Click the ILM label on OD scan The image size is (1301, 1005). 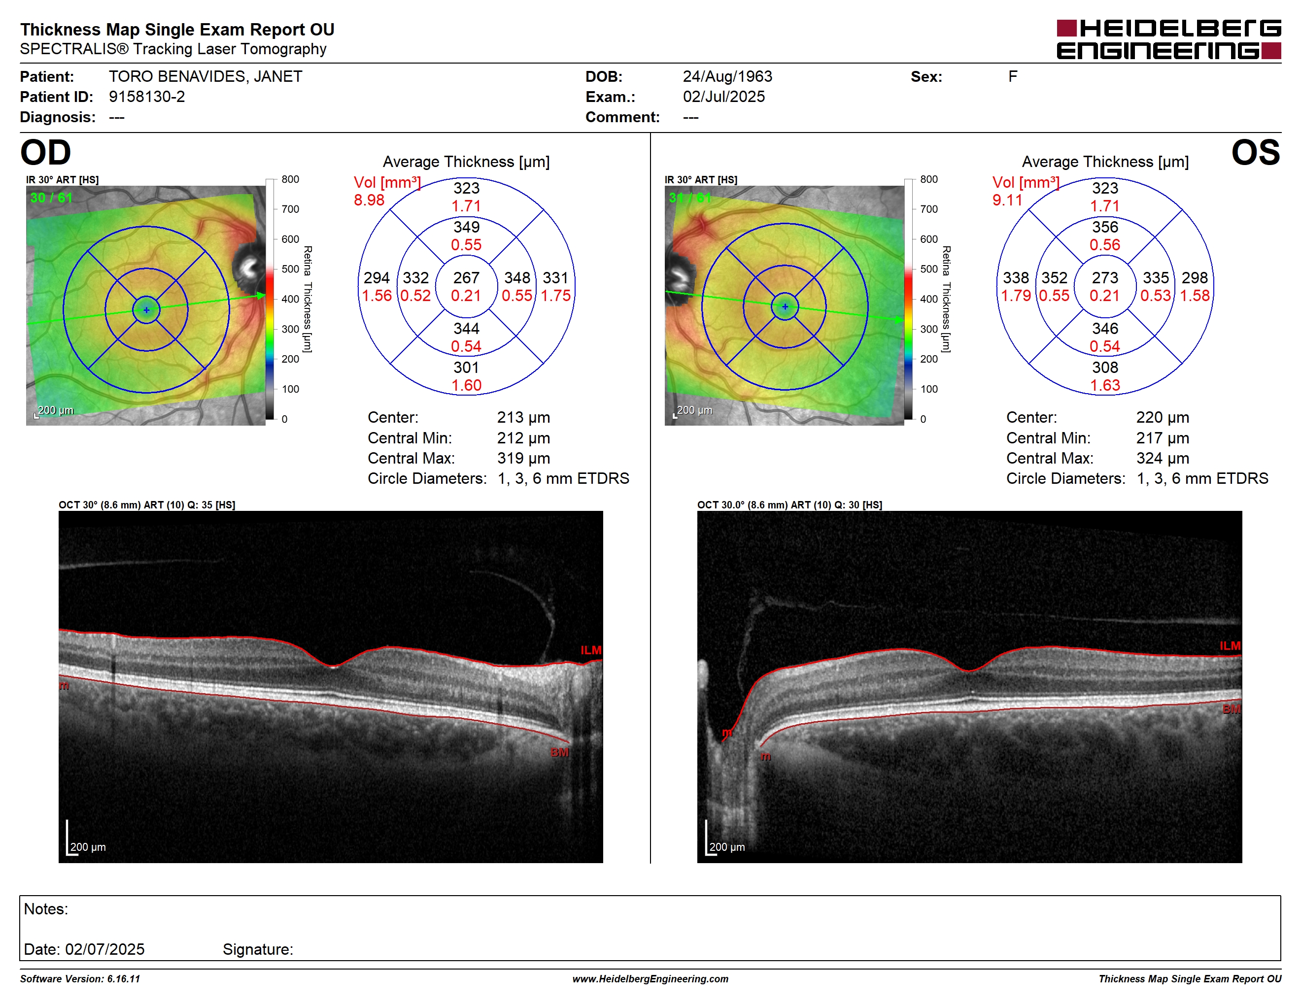(x=591, y=650)
